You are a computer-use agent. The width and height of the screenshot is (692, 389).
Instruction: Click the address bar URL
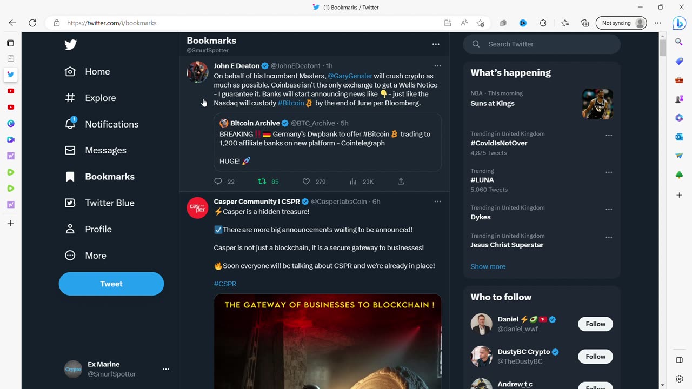tap(112, 23)
